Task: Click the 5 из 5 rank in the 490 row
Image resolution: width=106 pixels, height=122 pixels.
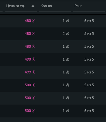Action: 89,59
